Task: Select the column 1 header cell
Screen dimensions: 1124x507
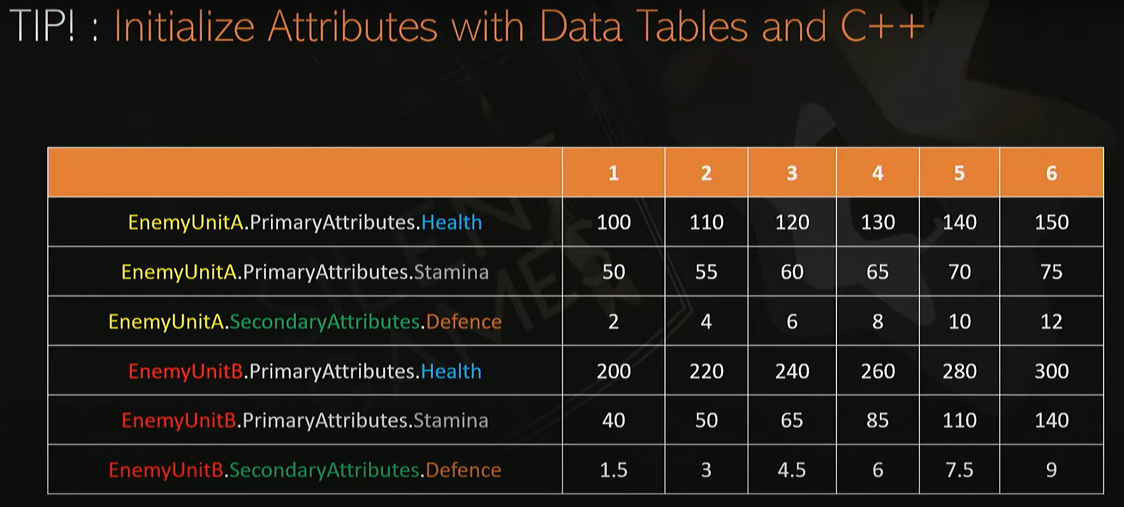Action: click(613, 173)
